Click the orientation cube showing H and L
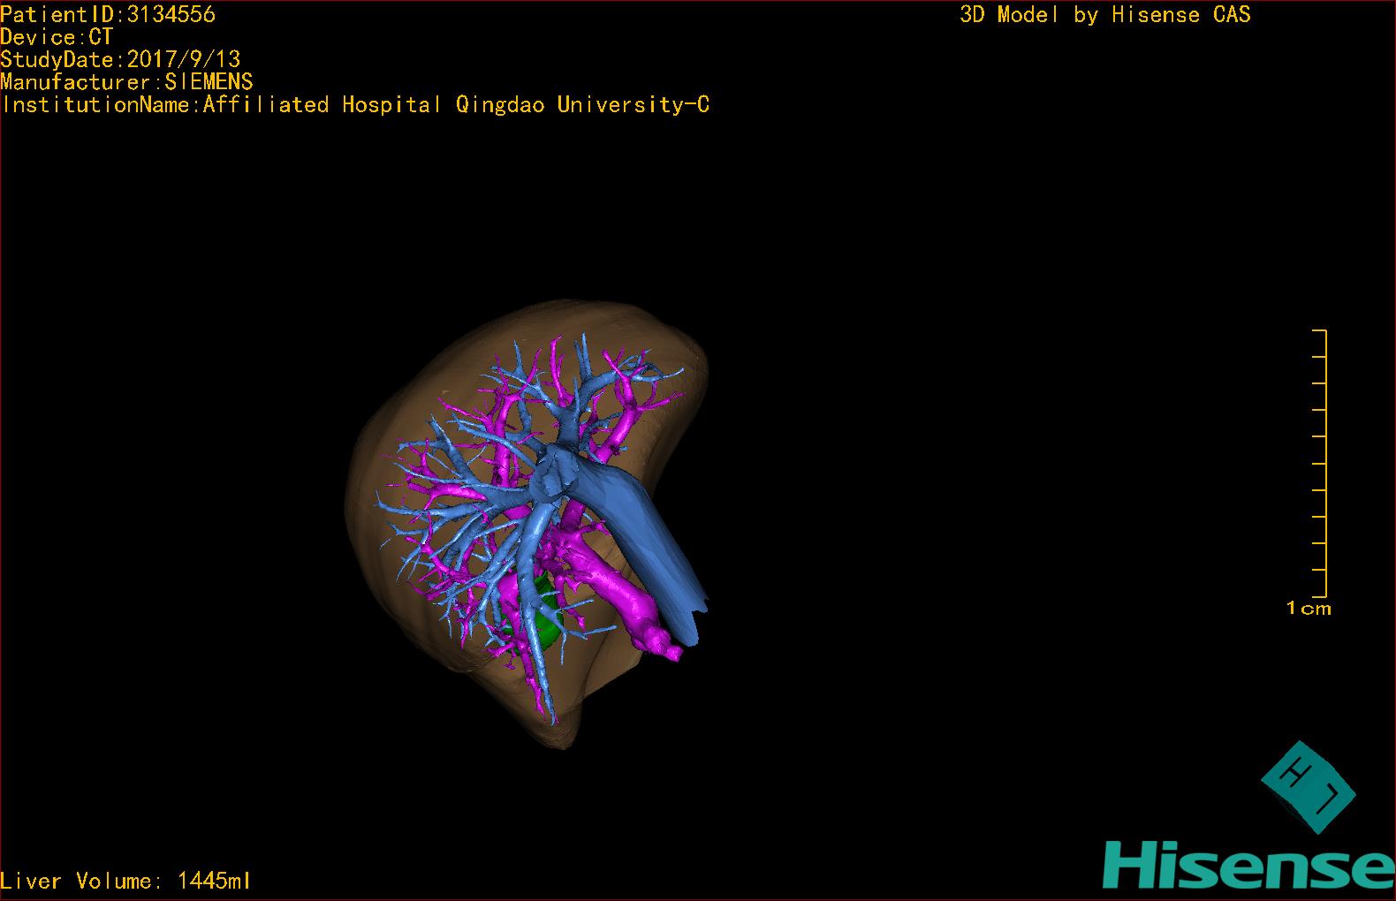The width and height of the screenshot is (1396, 901). click(1308, 786)
